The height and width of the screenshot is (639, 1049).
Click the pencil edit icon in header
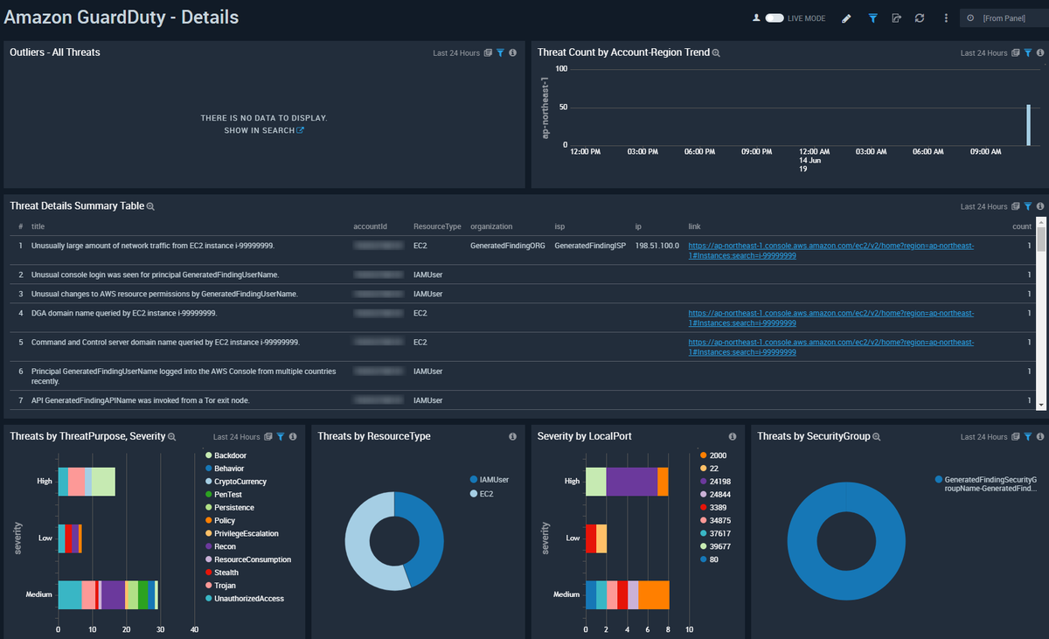click(846, 18)
